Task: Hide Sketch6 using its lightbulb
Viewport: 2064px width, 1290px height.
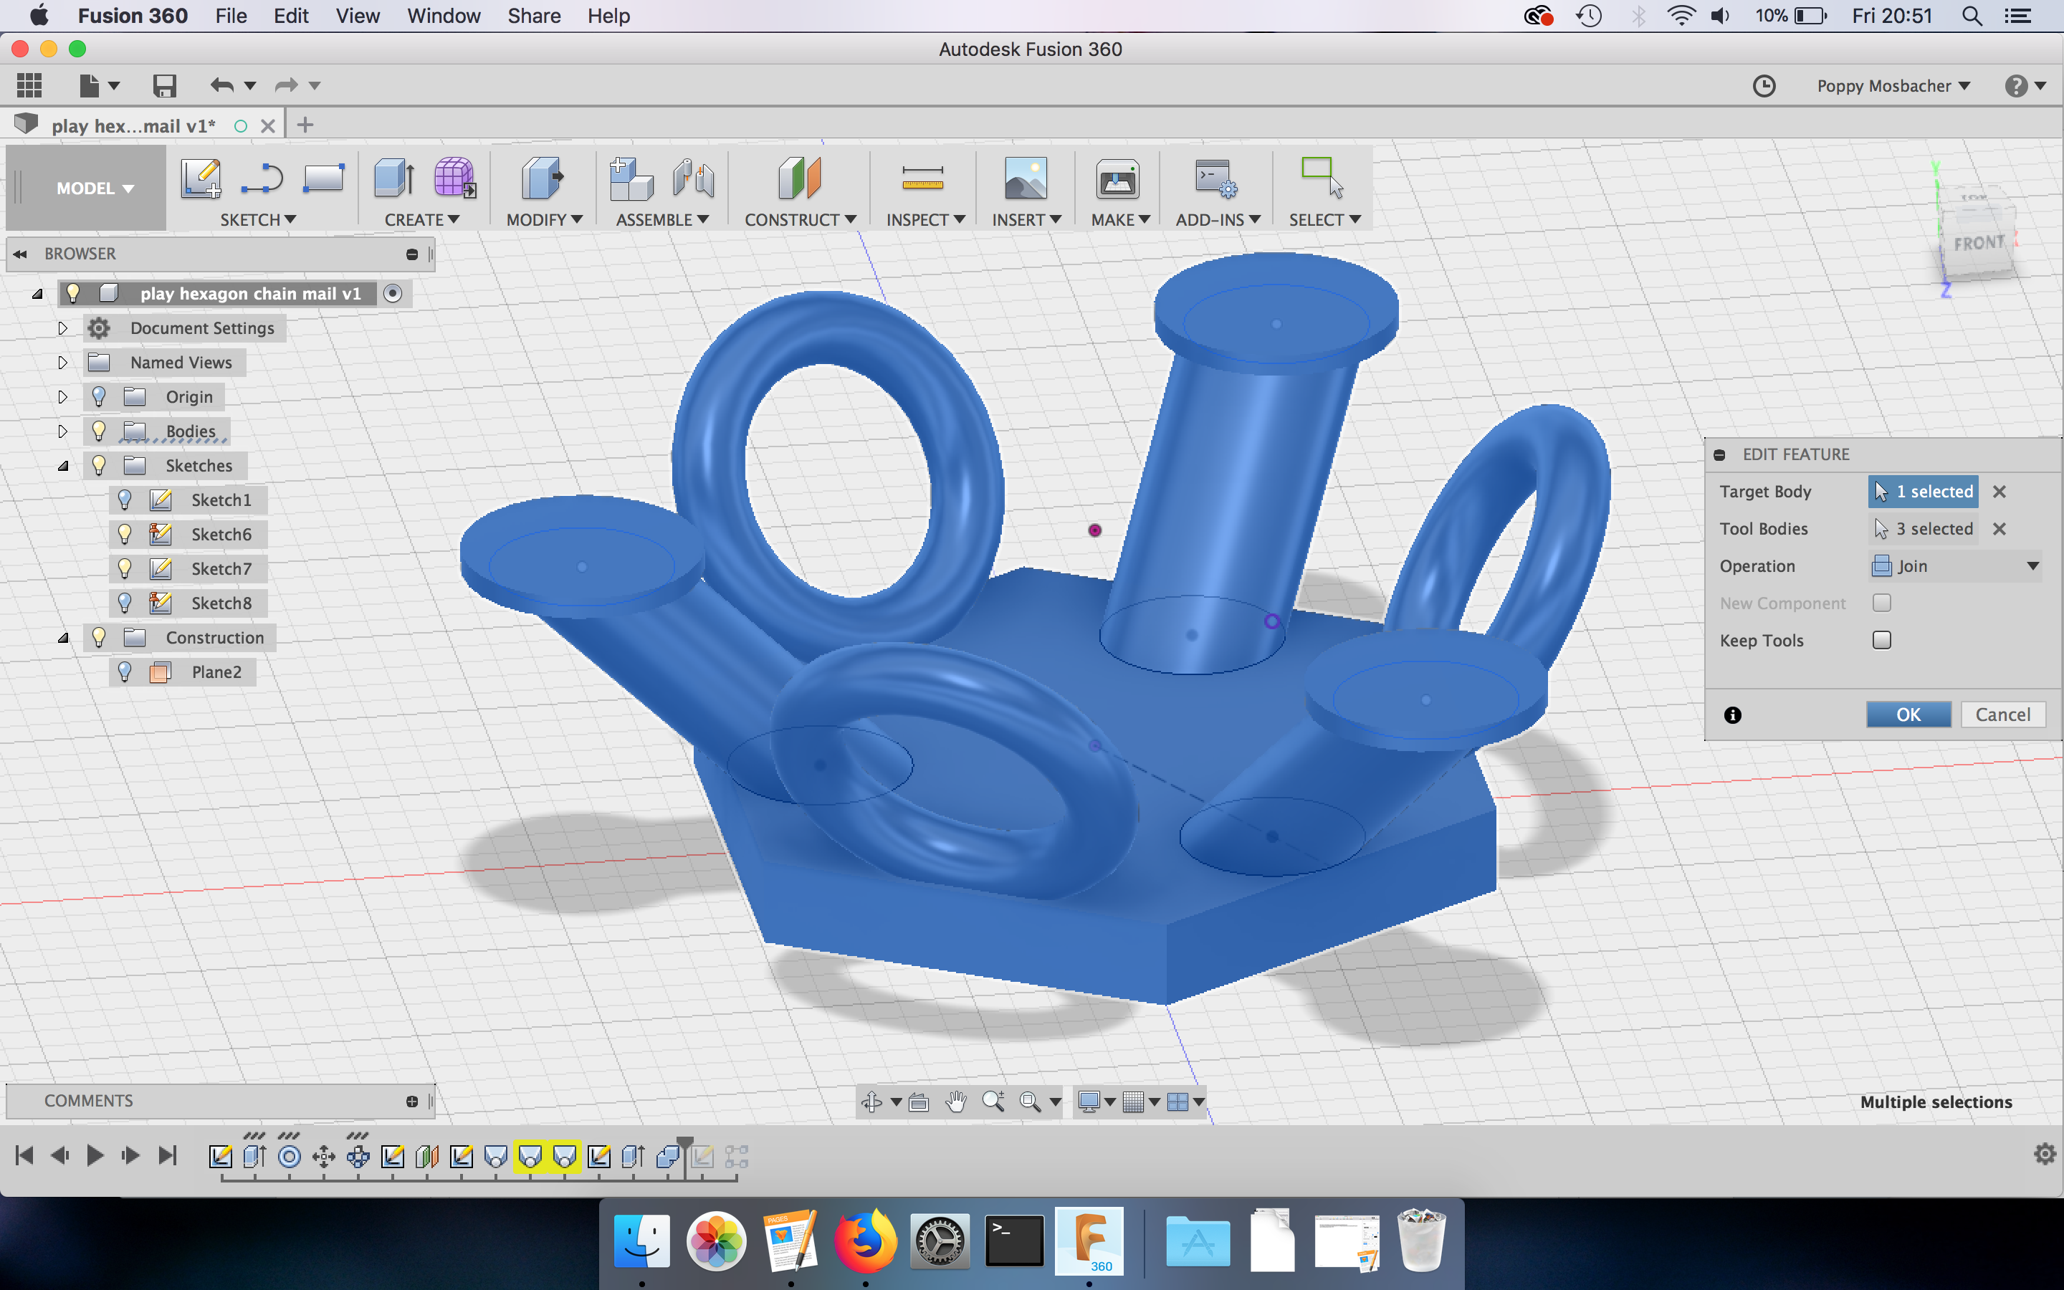Action: point(125,534)
